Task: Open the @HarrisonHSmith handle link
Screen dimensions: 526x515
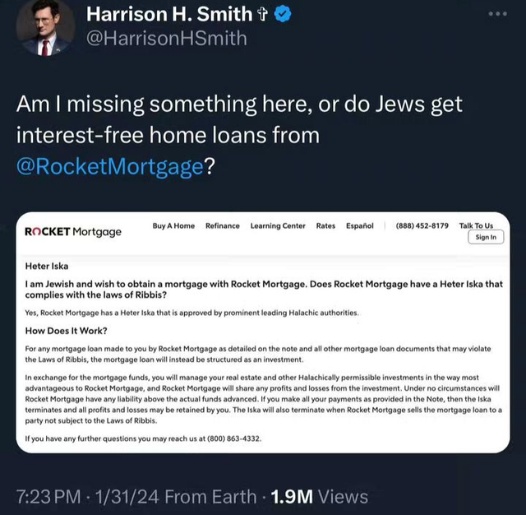Action: click(166, 38)
